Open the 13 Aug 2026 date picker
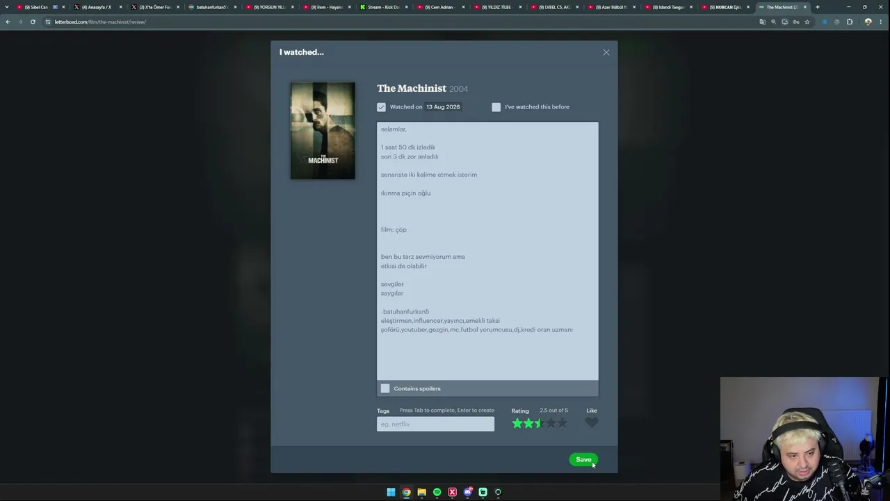The width and height of the screenshot is (890, 501). tap(443, 107)
